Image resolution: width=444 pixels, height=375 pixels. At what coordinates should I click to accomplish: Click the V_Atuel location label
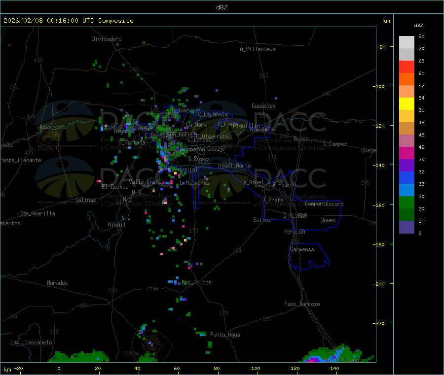click(x=254, y=182)
